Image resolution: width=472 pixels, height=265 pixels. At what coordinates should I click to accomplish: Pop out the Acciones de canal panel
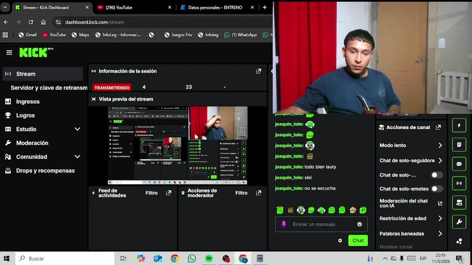438,127
